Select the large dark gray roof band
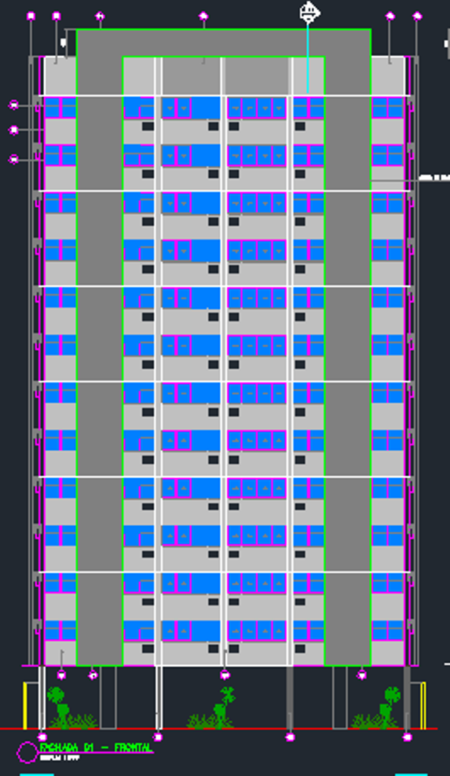 pyautogui.click(x=224, y=42)
